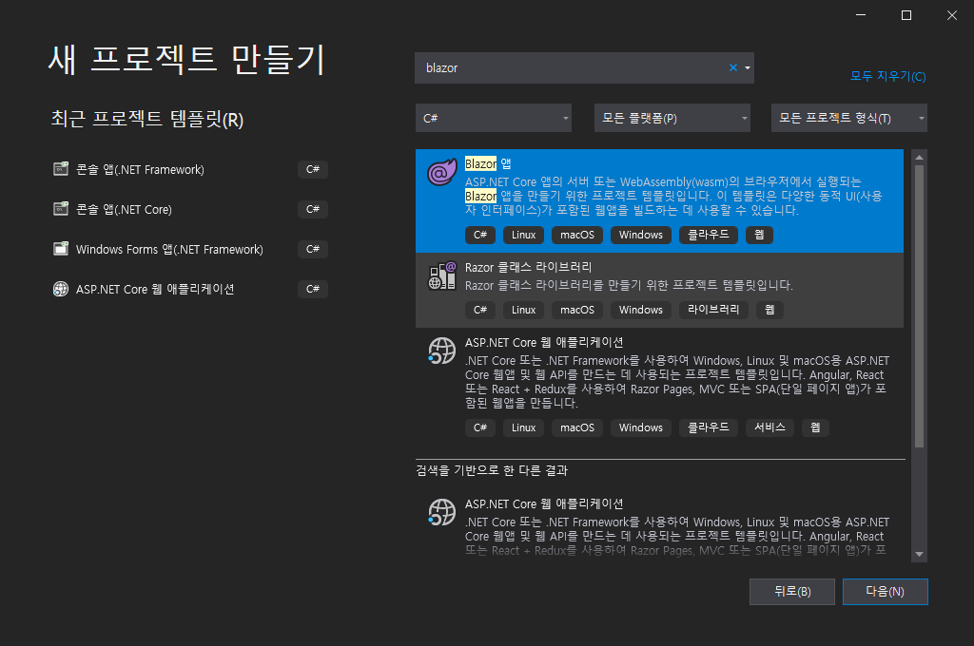
Task: Click the template list vertical scrollbar thumb
Action: pyautogui.click(x=920, y=306)
